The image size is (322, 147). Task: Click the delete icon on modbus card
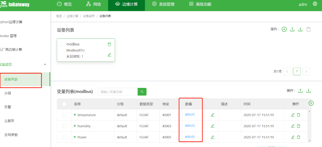pyautogui.click(x=109, y=44)
